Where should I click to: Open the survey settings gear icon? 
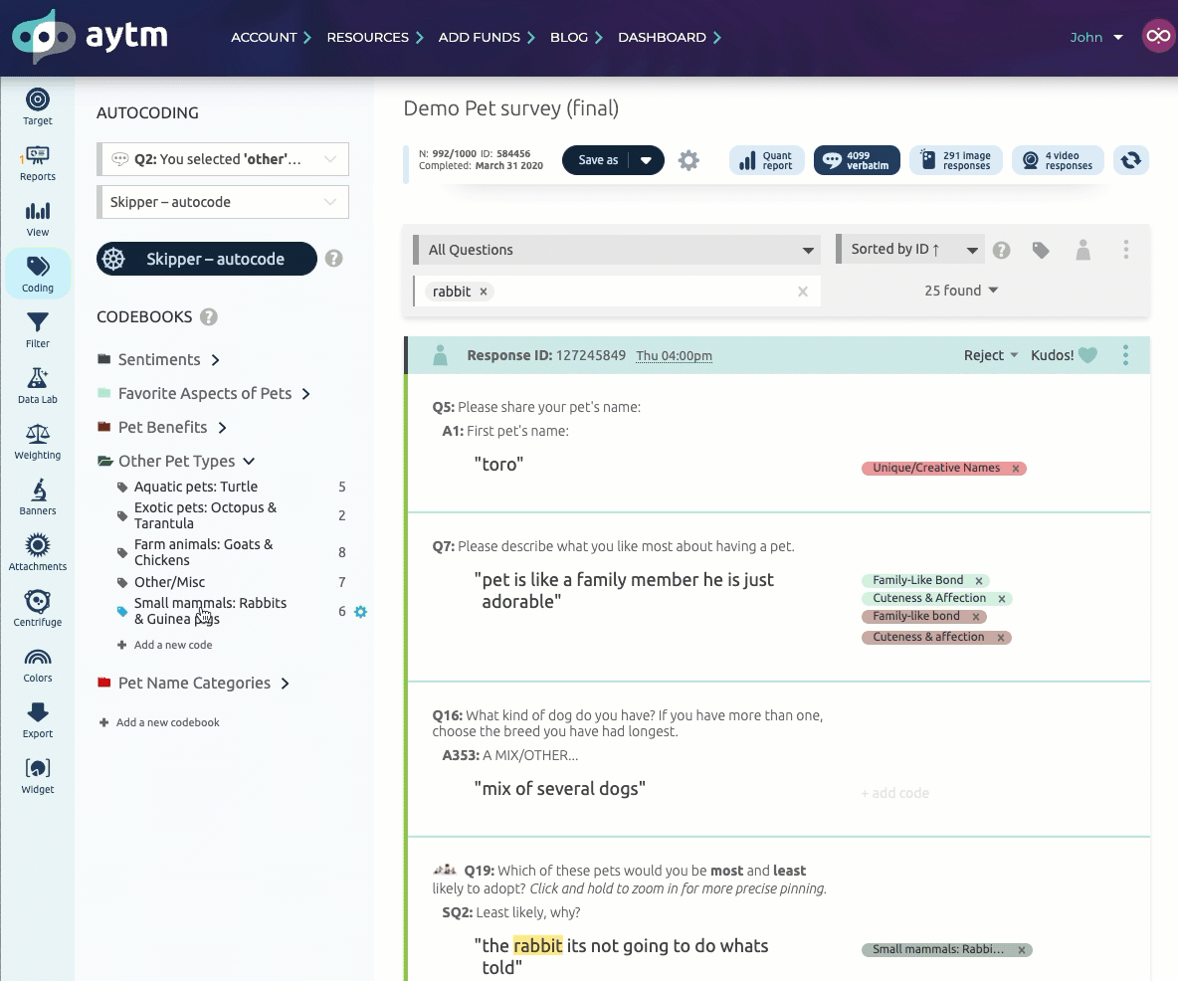[x=688, y=160]
